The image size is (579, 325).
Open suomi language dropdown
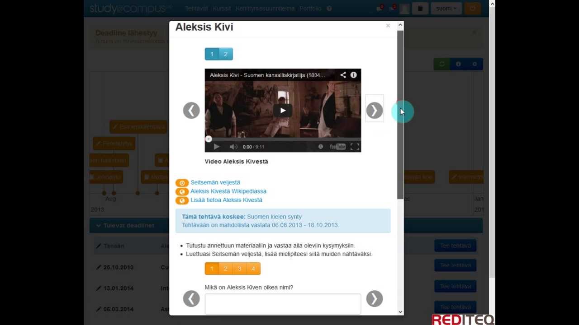coord(446,8)
